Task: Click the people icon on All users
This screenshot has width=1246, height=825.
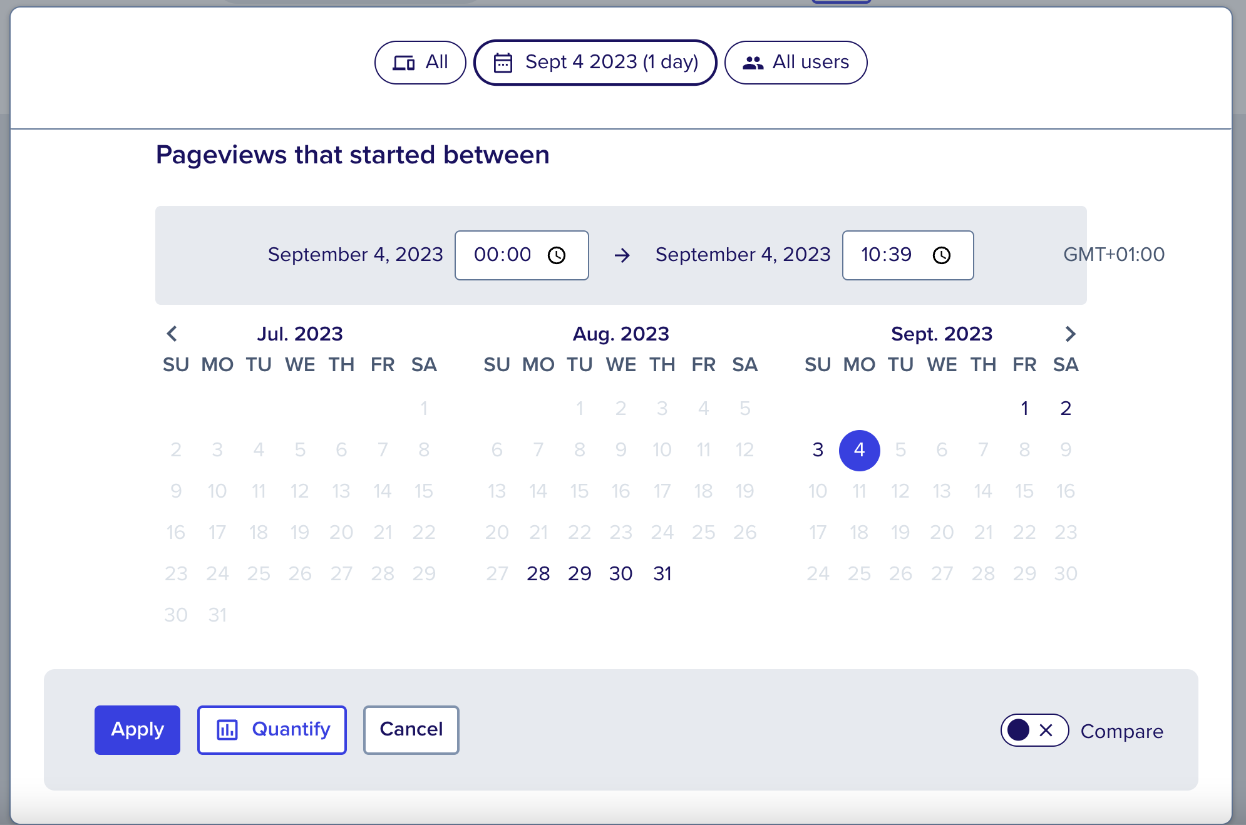Action: (753, 63)
